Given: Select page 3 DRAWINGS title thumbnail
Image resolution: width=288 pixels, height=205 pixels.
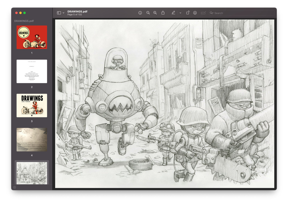Looking at the screenshot, I should (32, 106).
